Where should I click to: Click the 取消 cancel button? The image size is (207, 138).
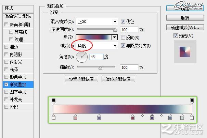(185, 18)
